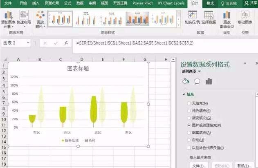Click the chart title text
Image resolution: width=258 pixels, height=168 pixels.
[78, 68]
